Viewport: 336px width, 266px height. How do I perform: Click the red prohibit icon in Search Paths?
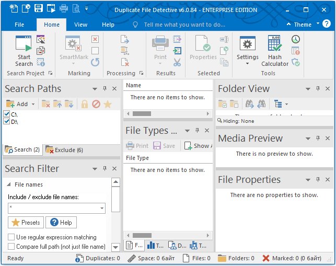click(96, 104)
